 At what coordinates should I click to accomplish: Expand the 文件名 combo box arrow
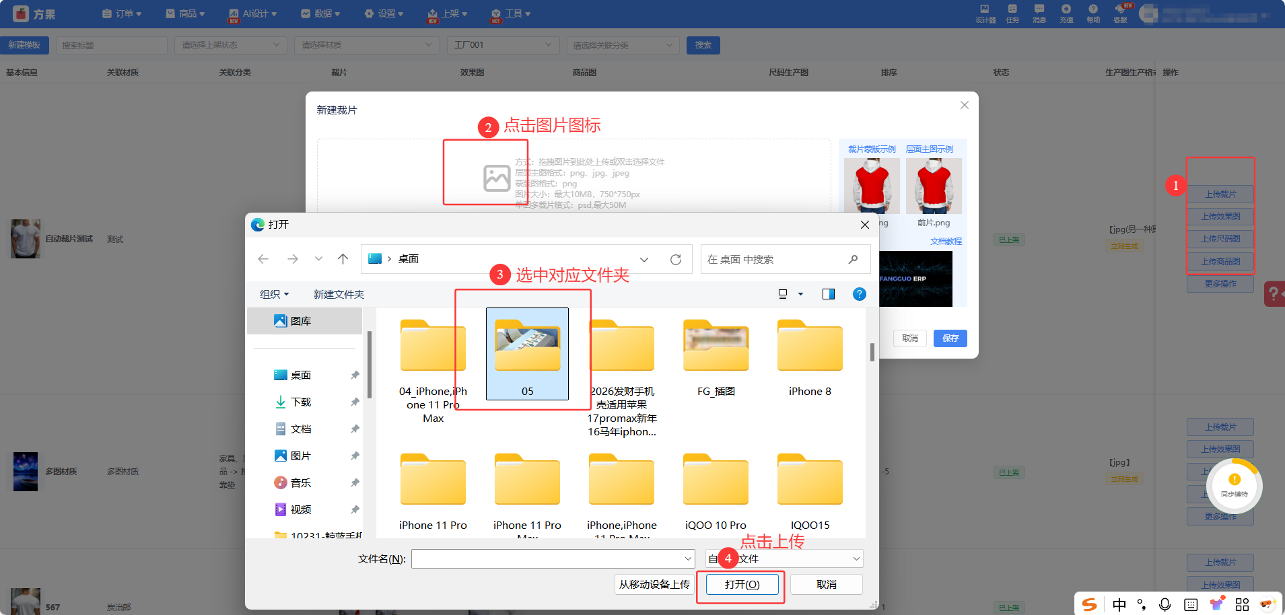(688, 558)
